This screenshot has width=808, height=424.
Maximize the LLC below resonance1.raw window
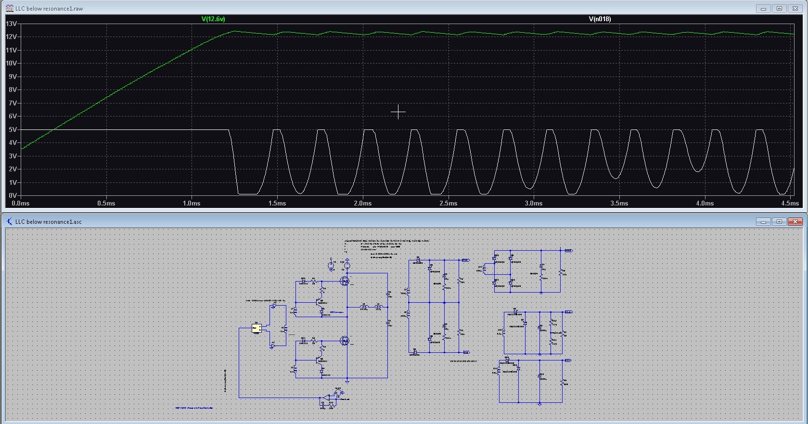[x=779, y=8]
